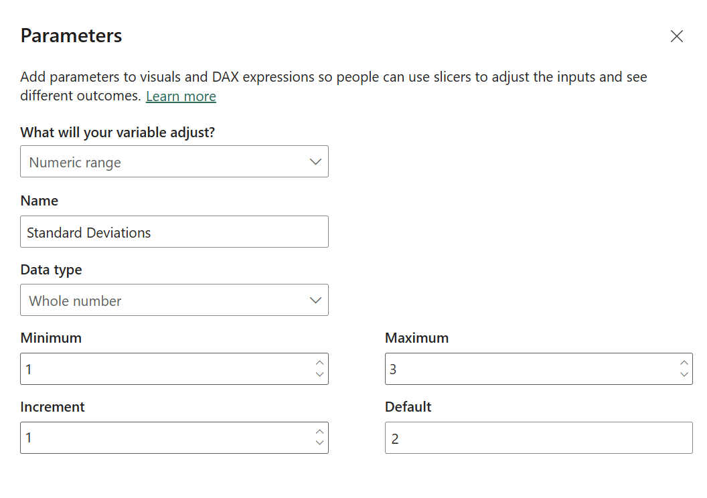Image resolution: width=707 pixels, height=498 pixels.
Task: Click the 'What will your variable adjust?' label
Action: coord(117,132)
